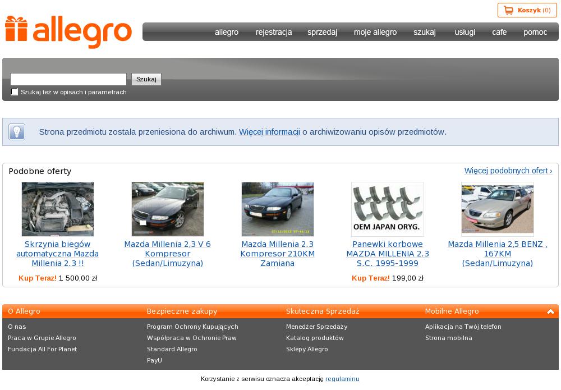This screenshot has width=561, height=390.
Task: Focus the search text field
Action: point(68,79)
